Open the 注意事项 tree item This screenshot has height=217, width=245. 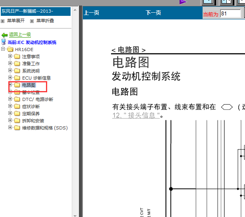(x=31, y=57)
